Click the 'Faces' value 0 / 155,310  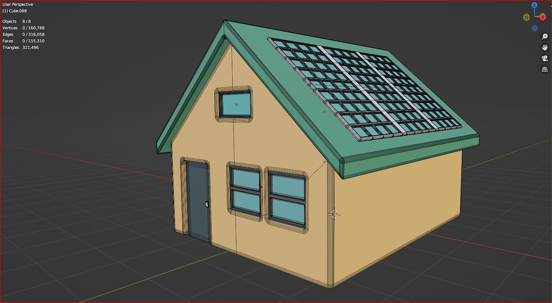point(33,41)
